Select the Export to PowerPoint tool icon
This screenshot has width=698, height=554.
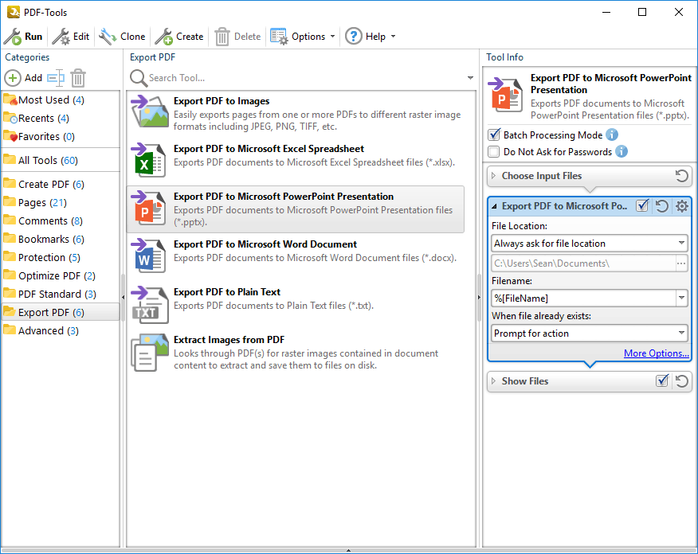coord(150,208)
